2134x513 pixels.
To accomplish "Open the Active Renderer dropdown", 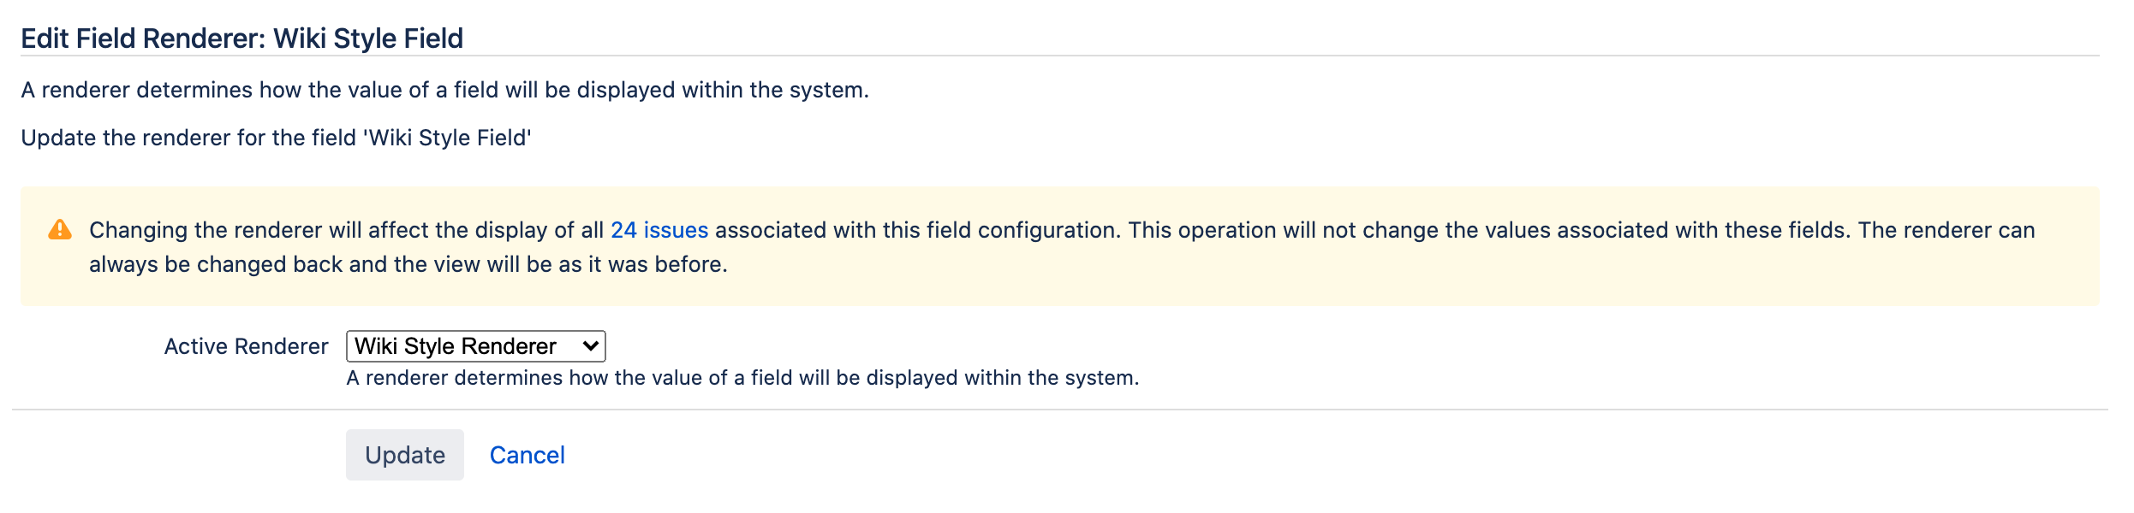I will tap(476, 346).
